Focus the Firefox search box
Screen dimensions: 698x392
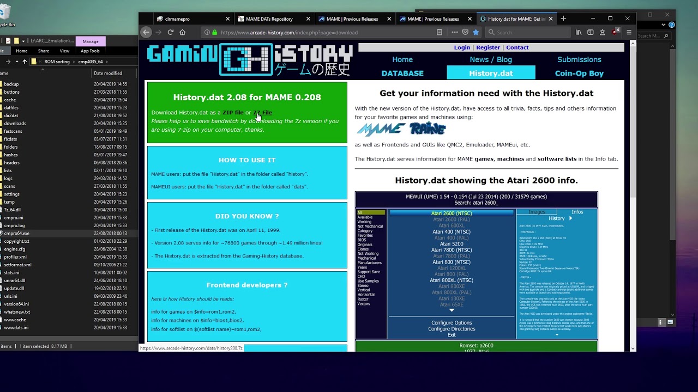point(529,32)
